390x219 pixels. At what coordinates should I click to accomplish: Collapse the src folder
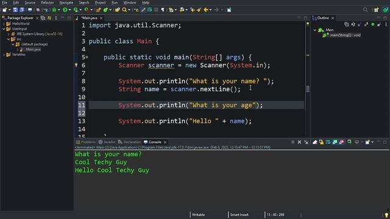(9, 39)
